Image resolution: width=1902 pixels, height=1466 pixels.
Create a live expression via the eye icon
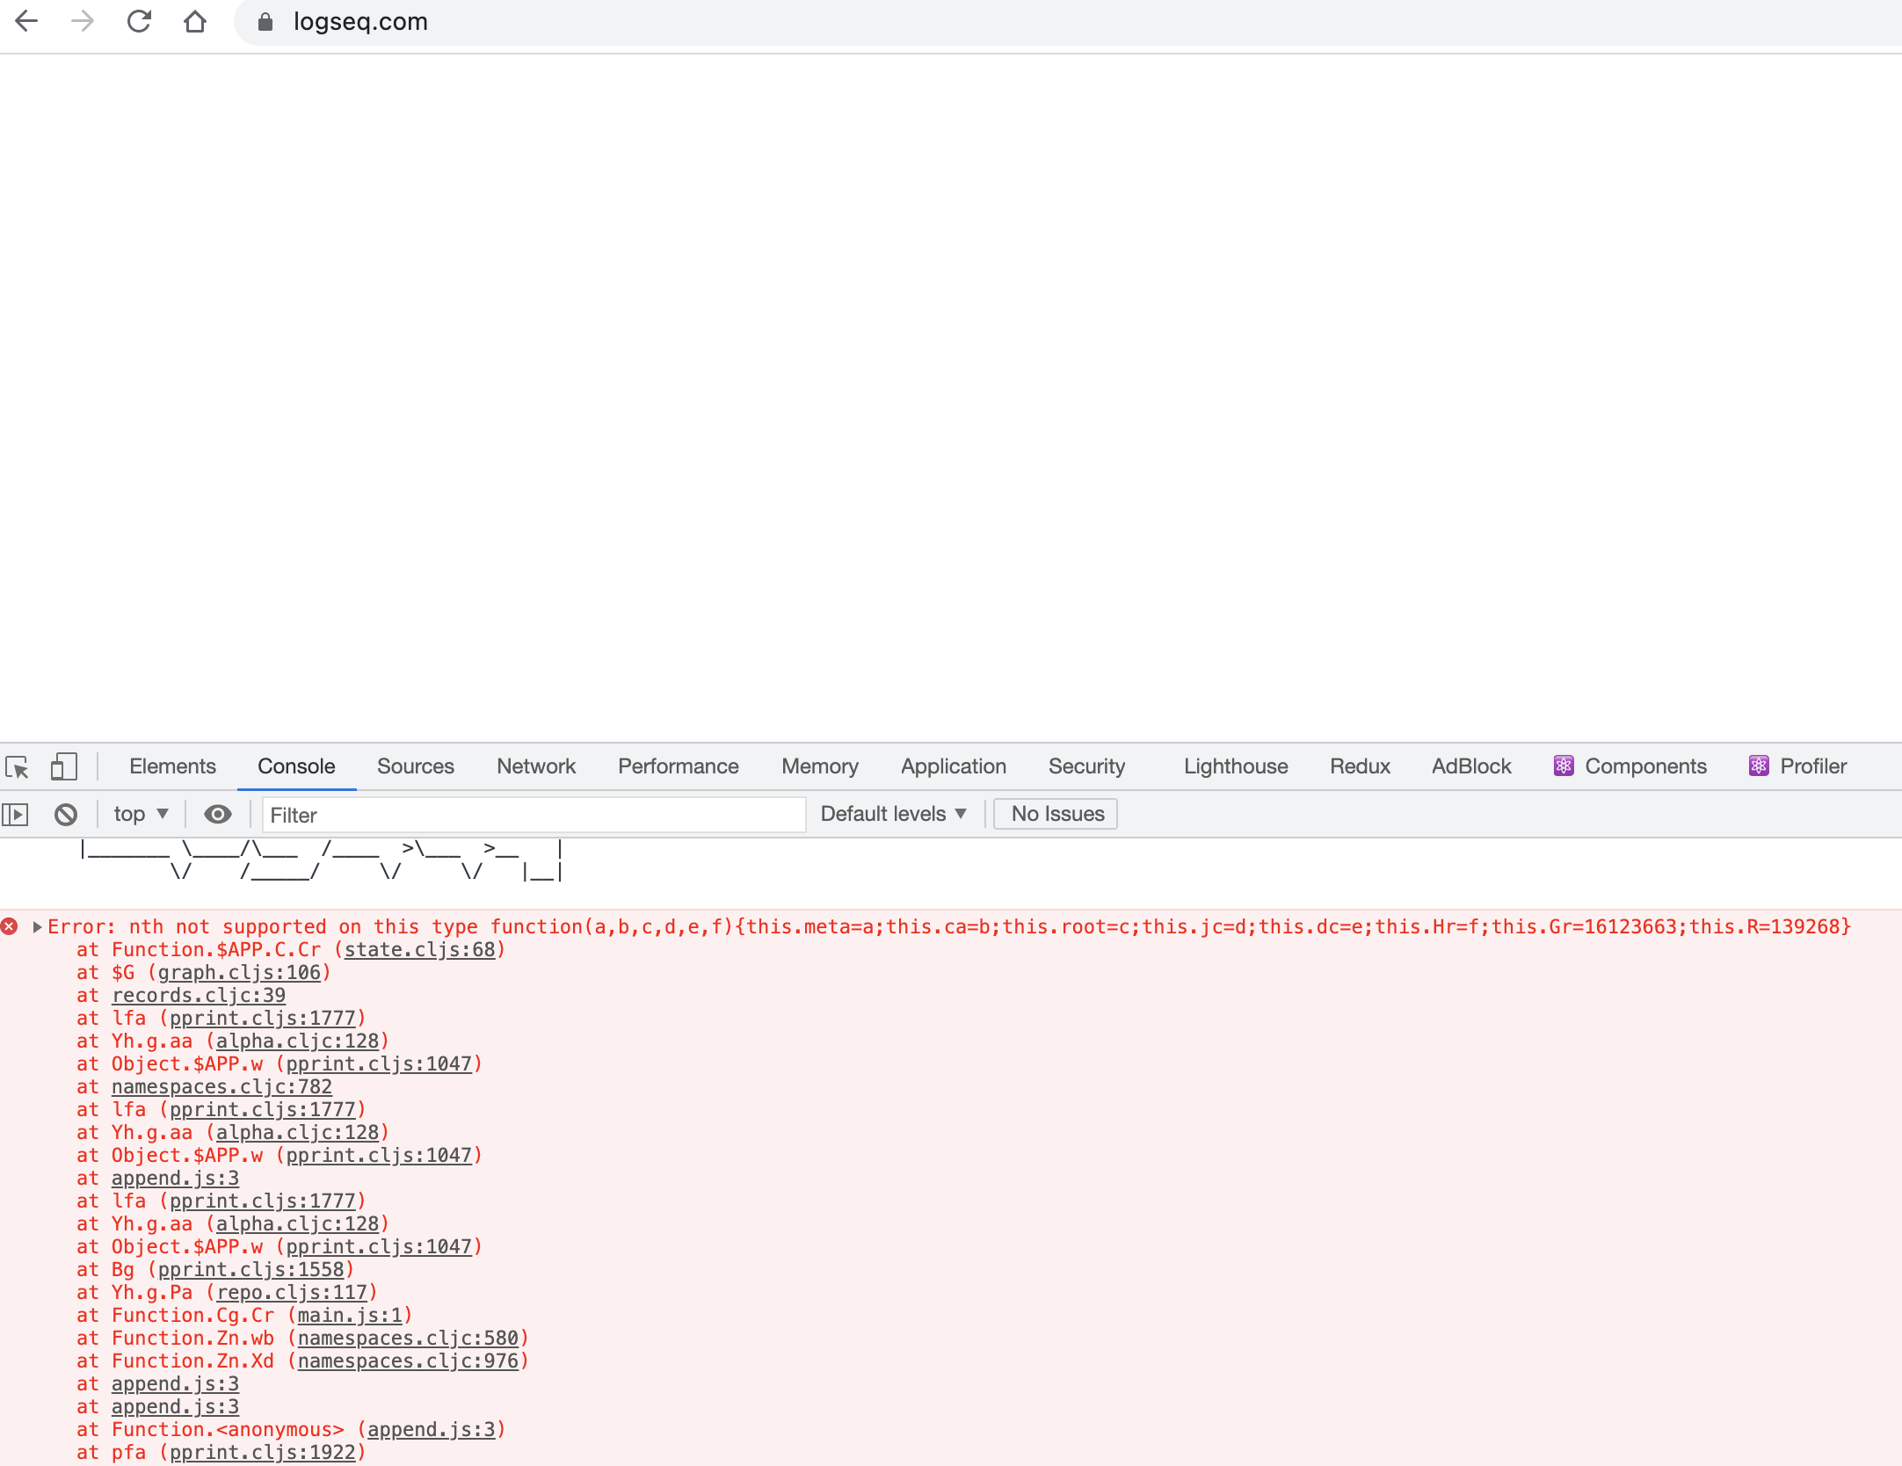coord(217,814)
